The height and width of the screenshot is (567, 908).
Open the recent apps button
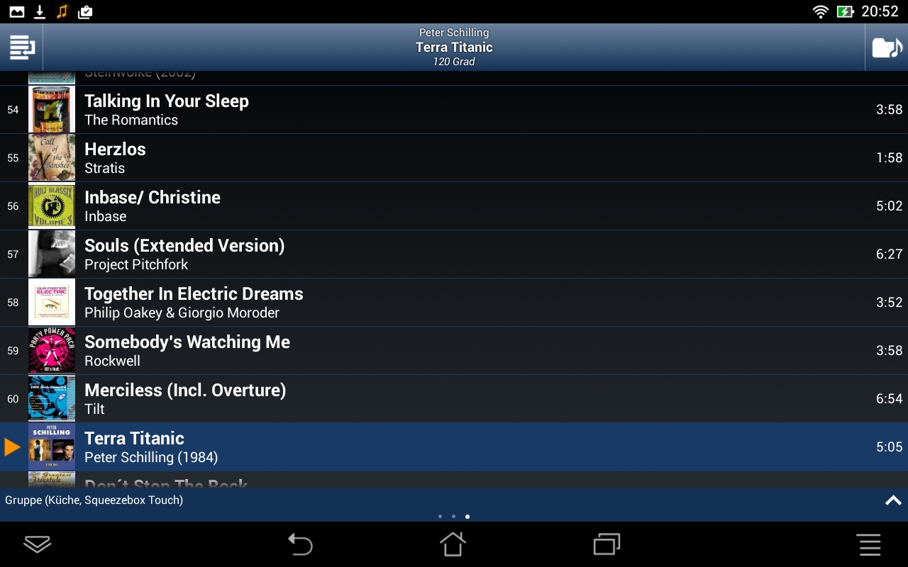(607, 544)
